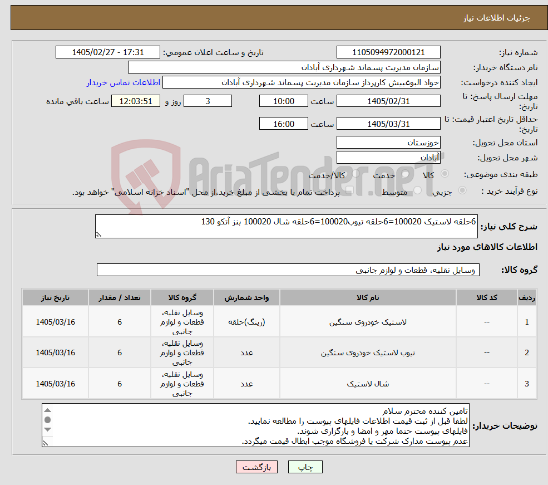The width and height of the screenshot is (548, 485).
Task: Click the buyer organization name field
Action: [284, 67]
